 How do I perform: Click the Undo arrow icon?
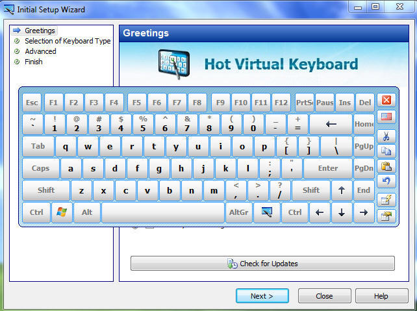click(x=386, y=181)
